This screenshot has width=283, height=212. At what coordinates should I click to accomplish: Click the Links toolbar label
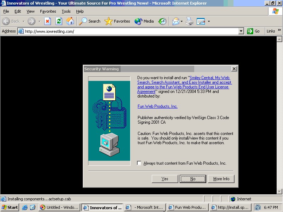click(271, 31)
